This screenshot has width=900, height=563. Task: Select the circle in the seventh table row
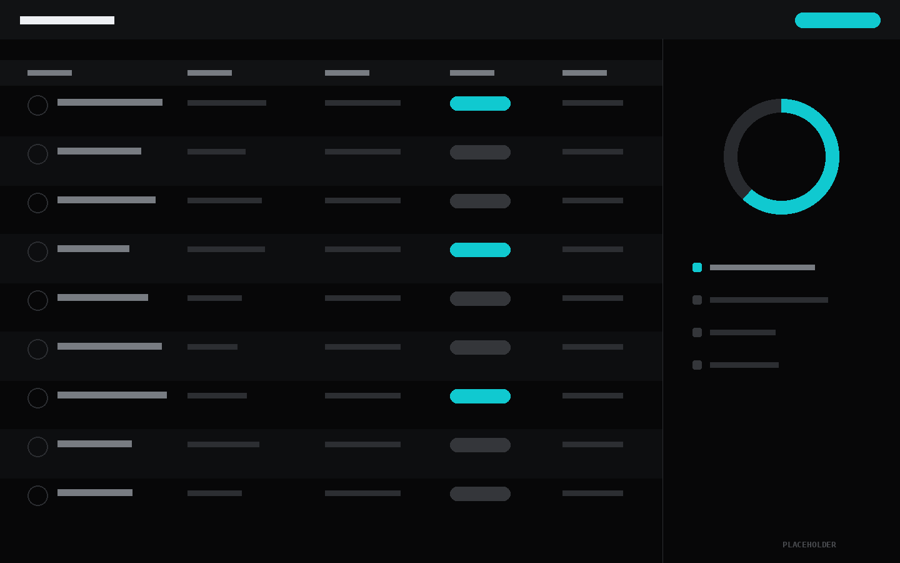(37, 398)
